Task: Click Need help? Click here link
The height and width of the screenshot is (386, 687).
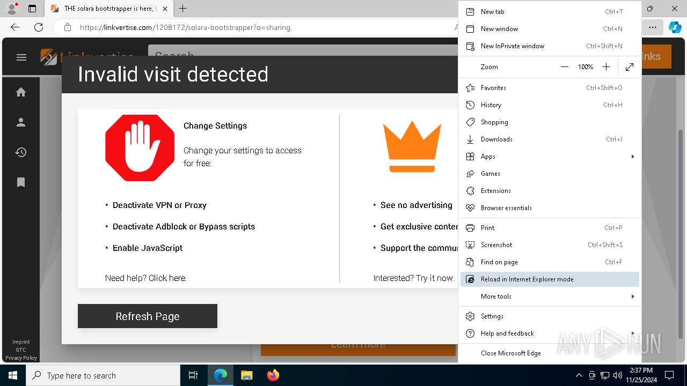Action: click(146, 278)
